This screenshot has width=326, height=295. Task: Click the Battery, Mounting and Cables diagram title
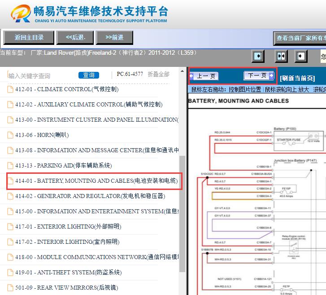coord(239,101)
